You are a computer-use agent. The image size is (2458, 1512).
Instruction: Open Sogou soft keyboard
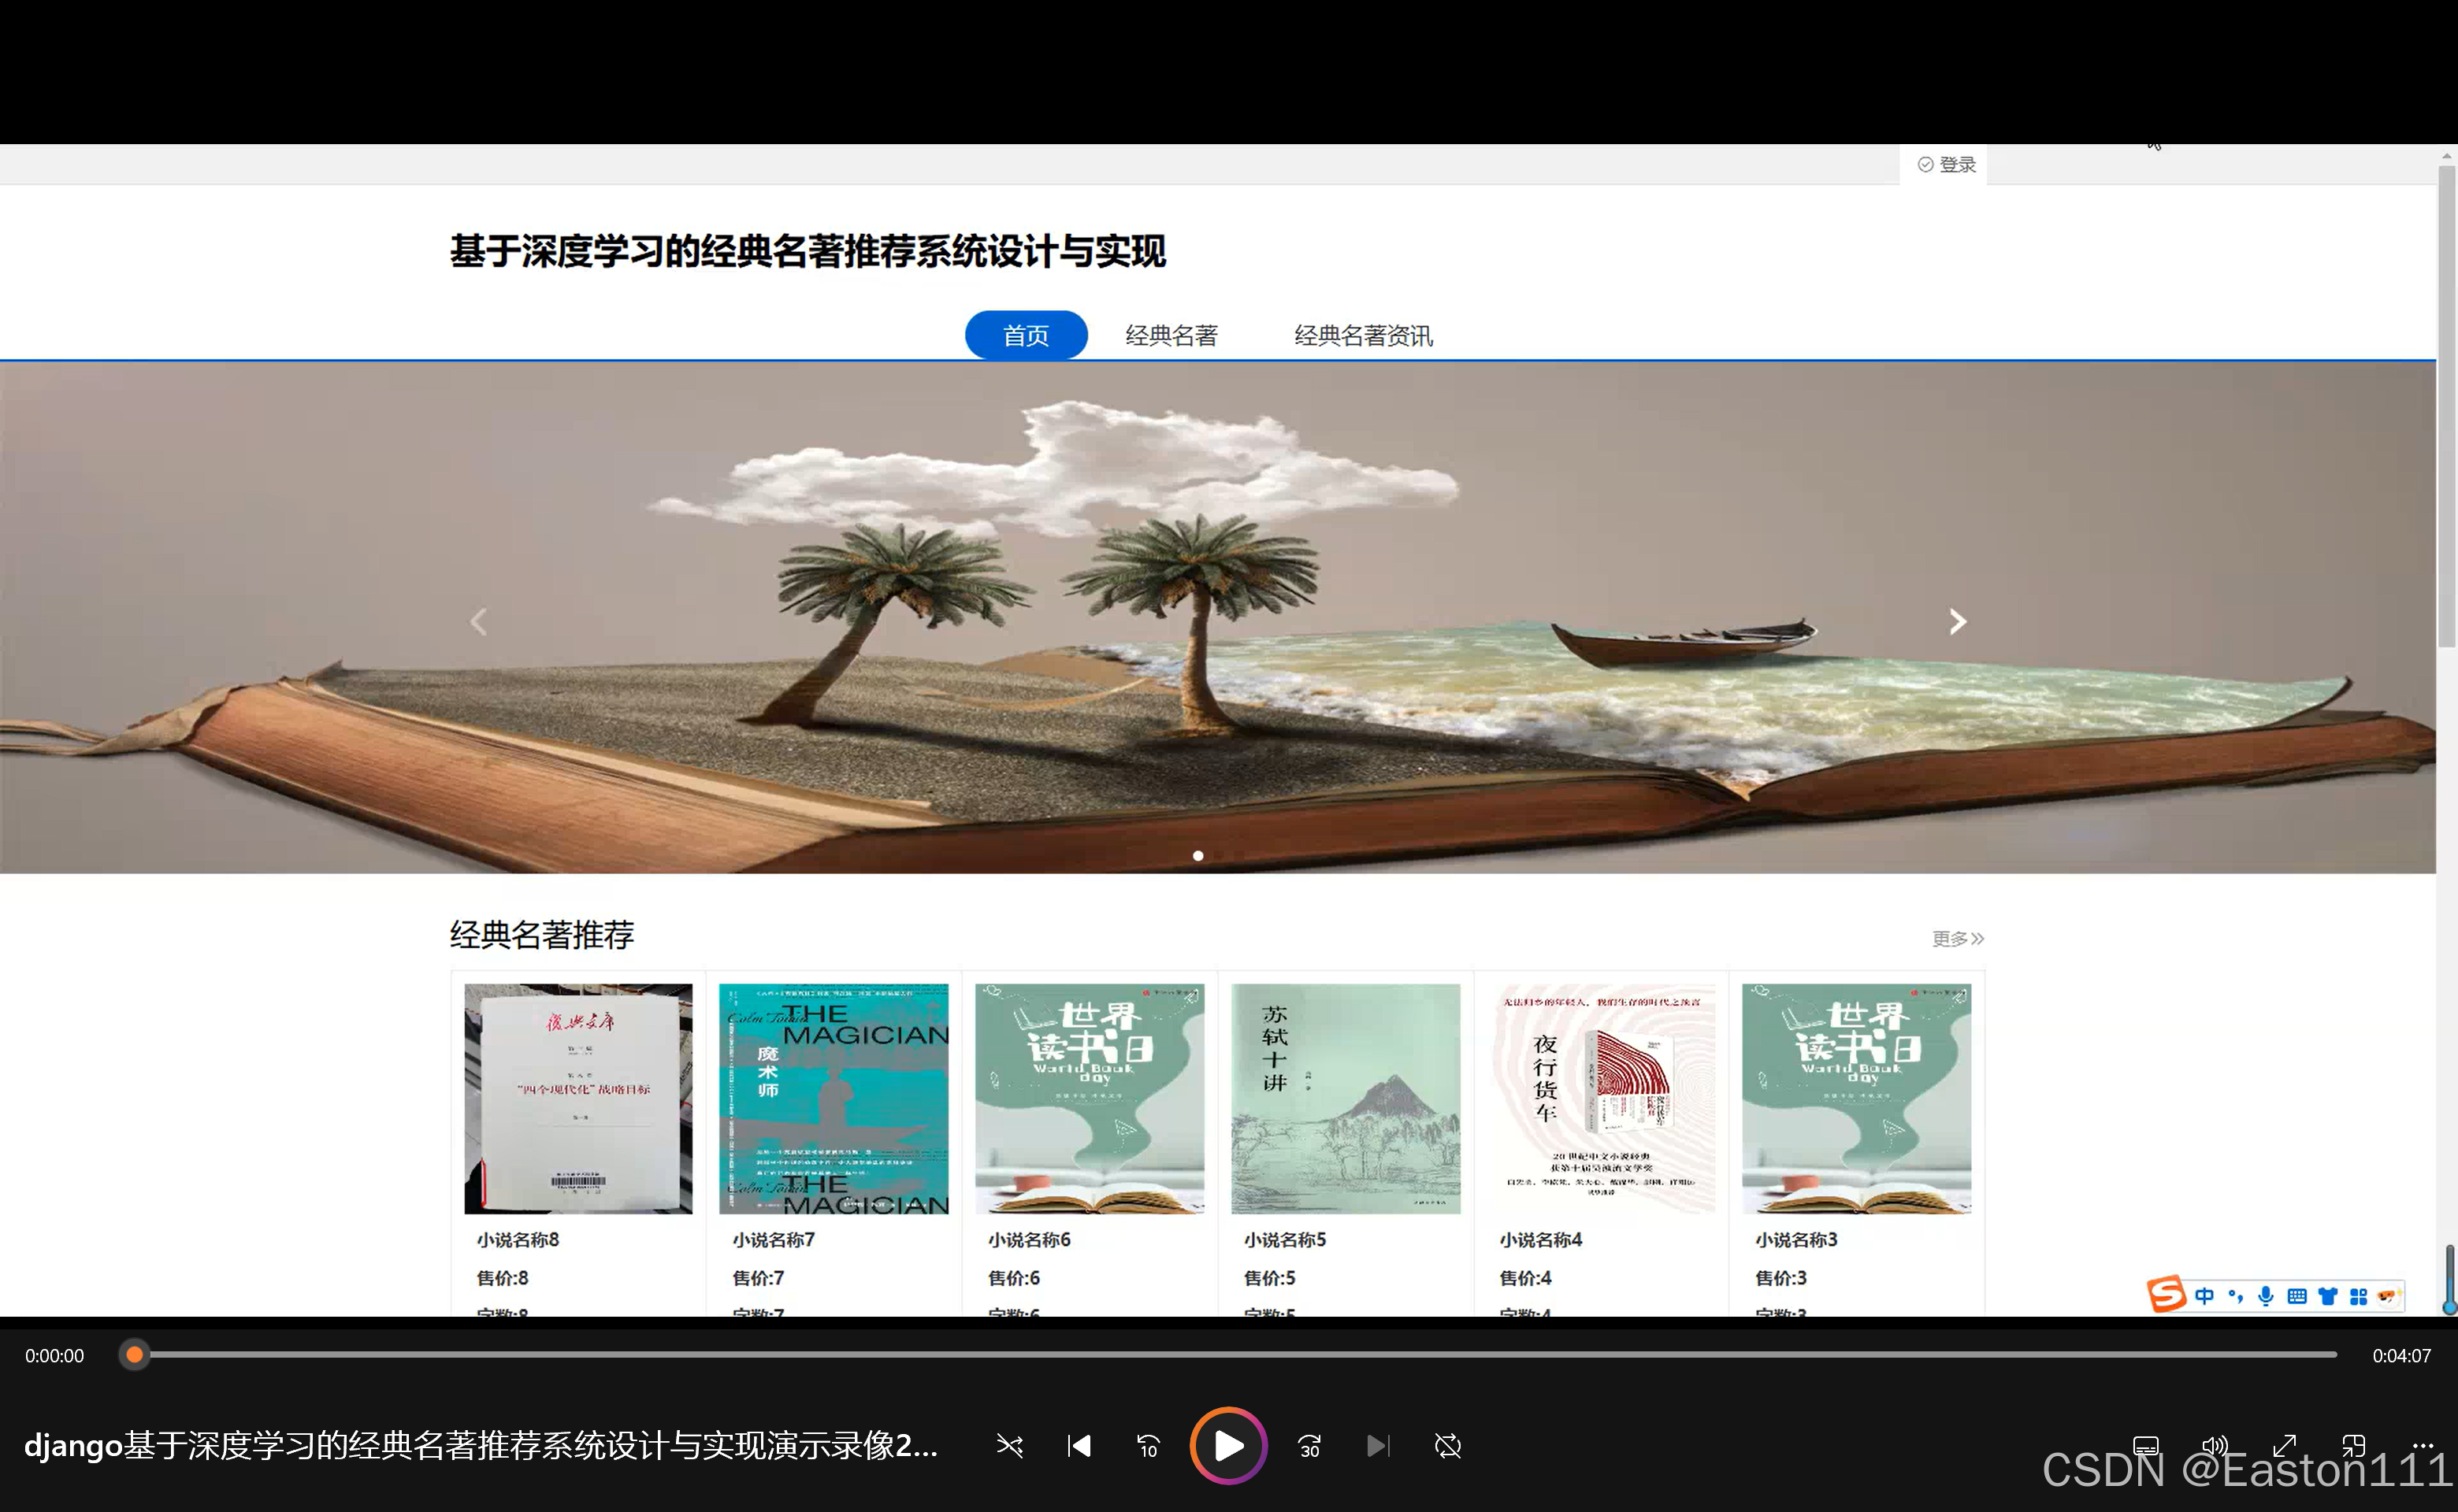pos(2297,1296)
